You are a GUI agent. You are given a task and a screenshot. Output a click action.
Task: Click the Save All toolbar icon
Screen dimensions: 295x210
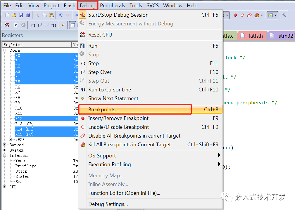pyautogui.click(x=28, y=15)
